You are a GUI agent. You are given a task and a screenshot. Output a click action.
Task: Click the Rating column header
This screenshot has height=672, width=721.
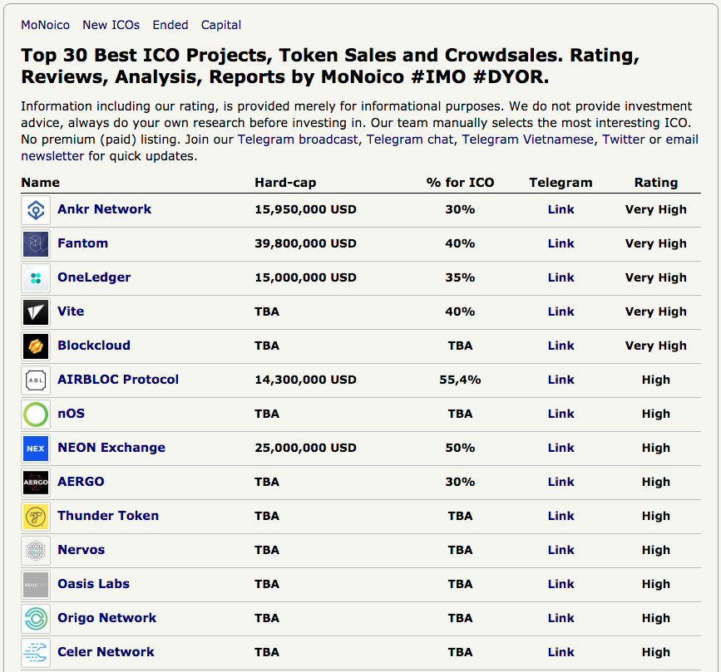655,183
